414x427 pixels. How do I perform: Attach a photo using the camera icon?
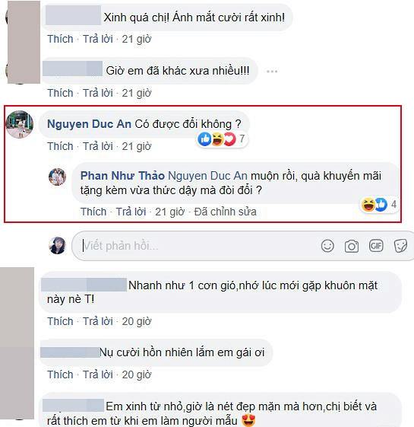pos(352,246)
